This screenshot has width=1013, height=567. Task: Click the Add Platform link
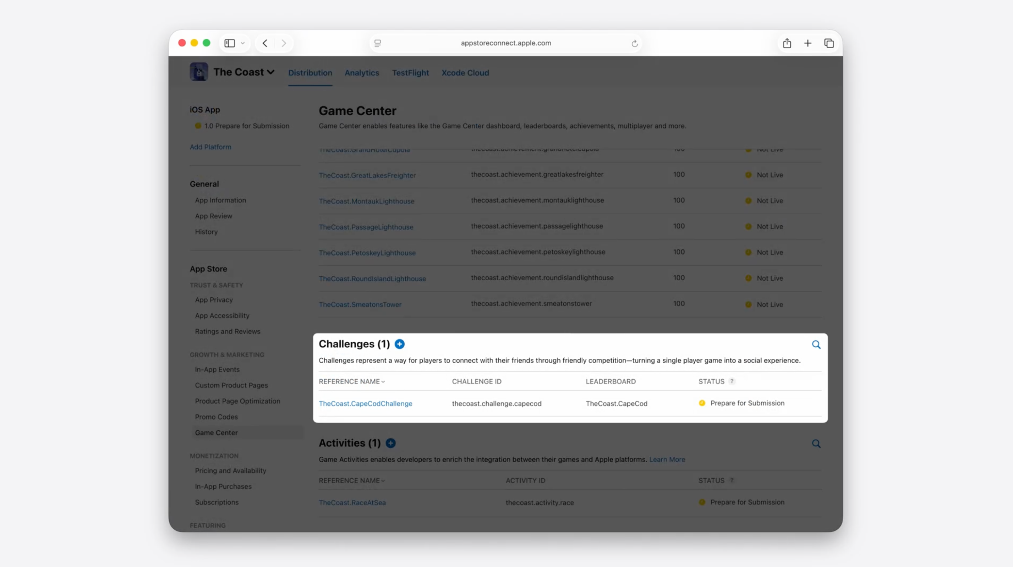pos(210,147)
